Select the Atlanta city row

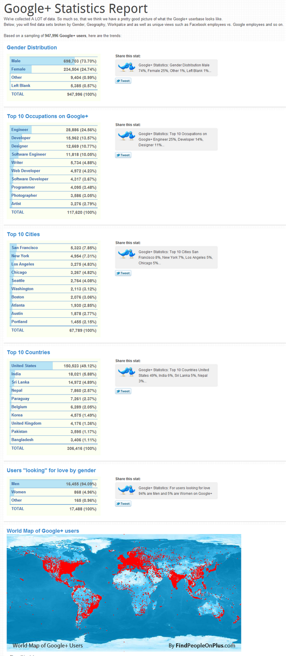click(x=54, y=305)
